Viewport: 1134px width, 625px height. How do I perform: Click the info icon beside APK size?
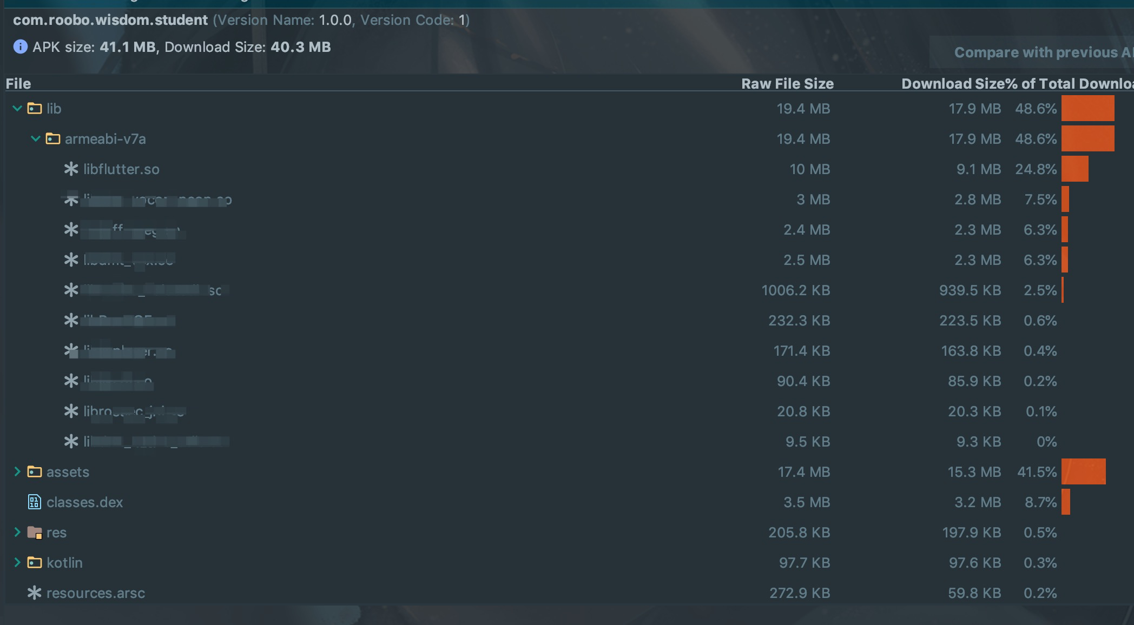coord(20,47)
